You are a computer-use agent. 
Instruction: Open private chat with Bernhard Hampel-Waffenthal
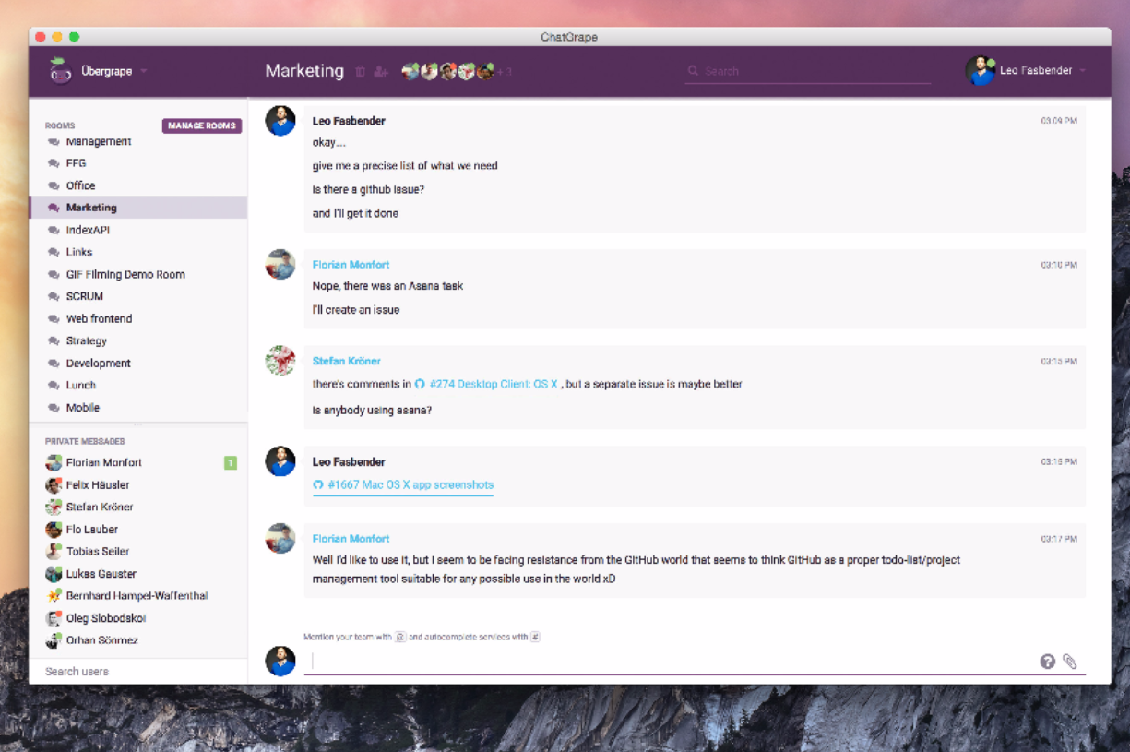[x=138, y=595]
